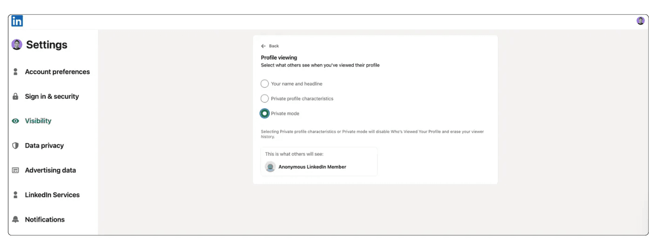
Task: Open Notifications settings section
Action: [x=45, y=220]
